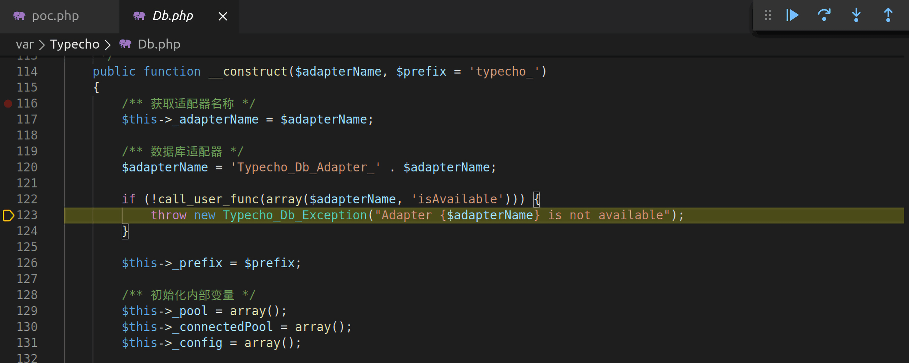Click $this->_pool on line 129
Screen dimensions: 909x363
tap(164, 312)
